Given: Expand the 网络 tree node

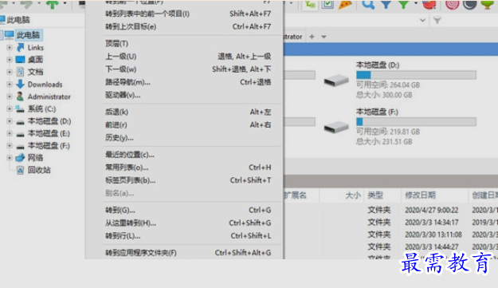Looking at the screenshot, I should pyautogui.click(x=10, y=158).
